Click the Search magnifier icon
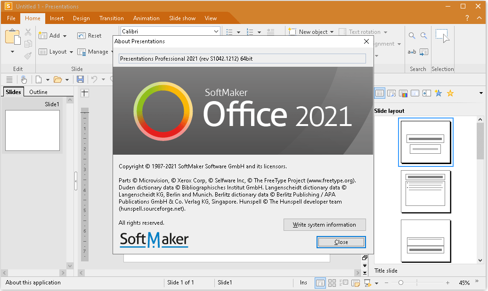The image size is (488, 291). pyautogui.click(x=412, y=36)
